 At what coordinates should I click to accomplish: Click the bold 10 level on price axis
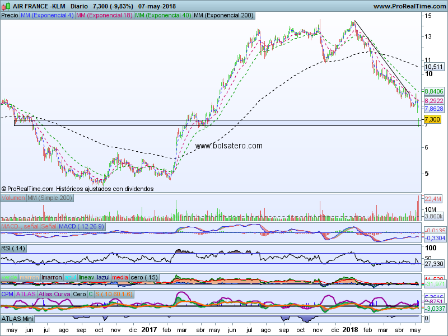[429, 74]
